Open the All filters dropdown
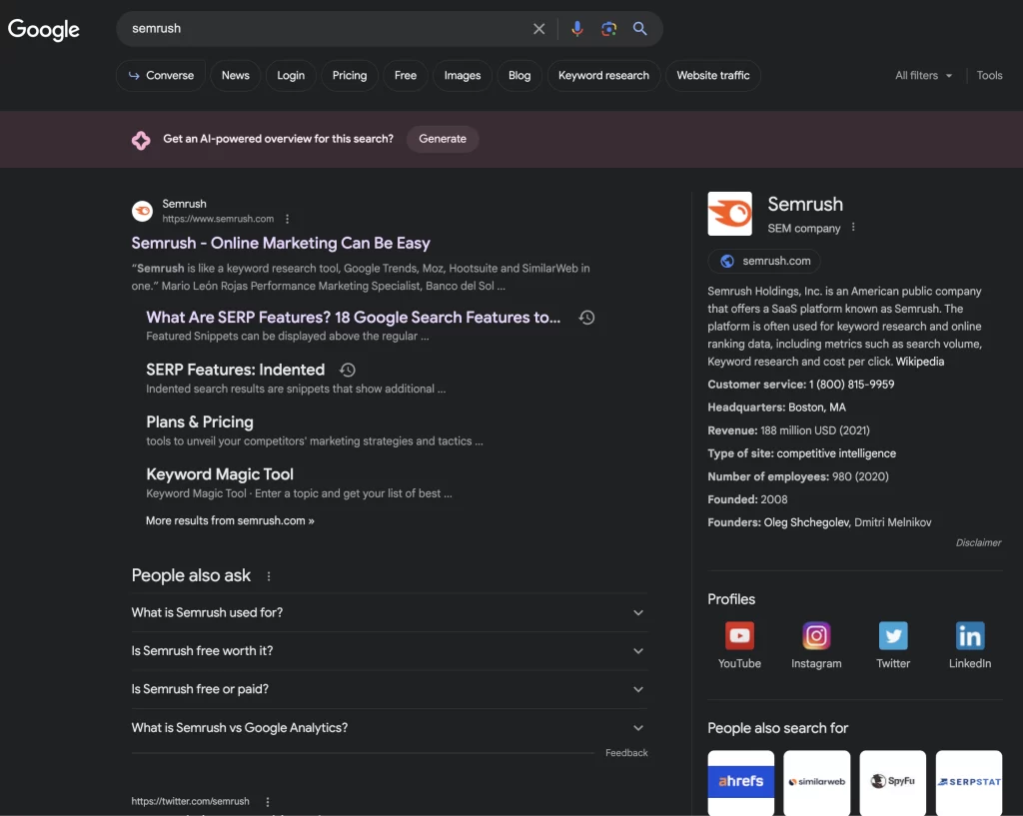This screenshot has height=816, width=1023. click(x=923, y=76)
